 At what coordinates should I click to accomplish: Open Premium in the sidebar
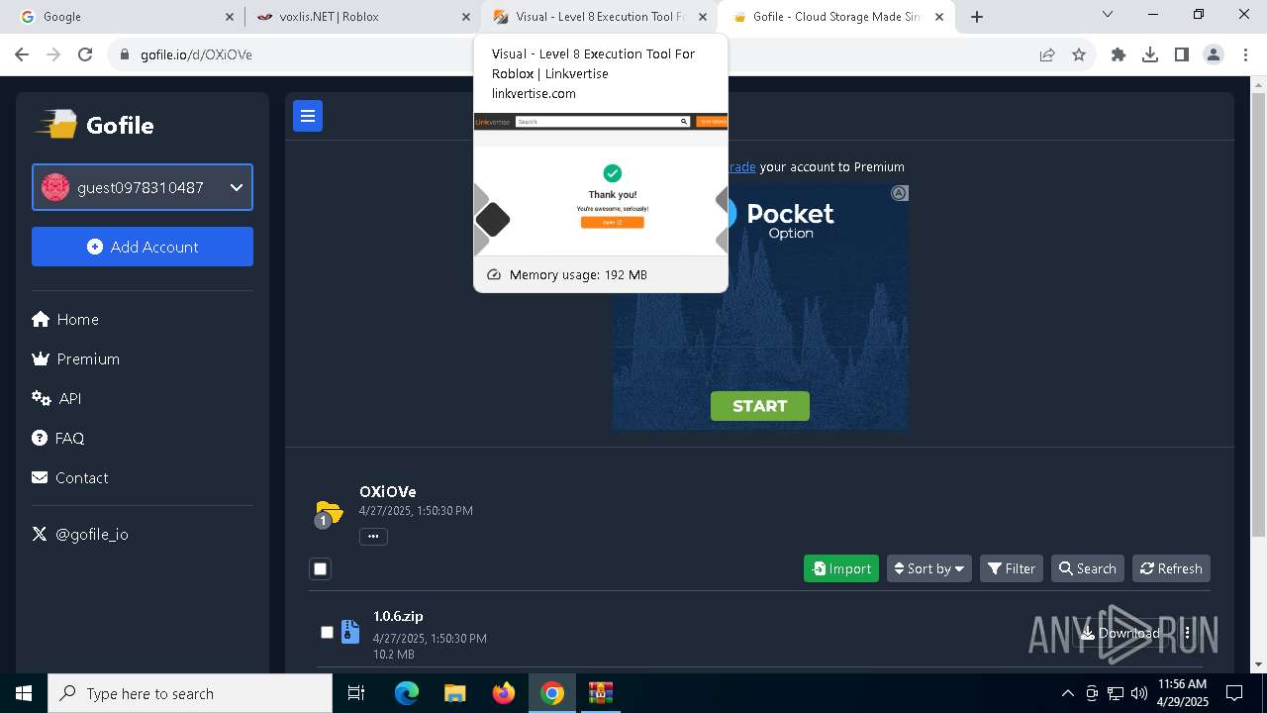point(76,358)
